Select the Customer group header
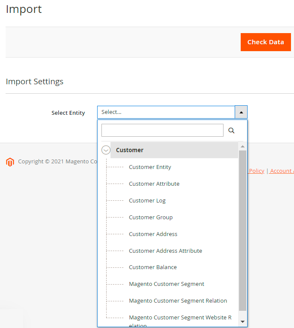 tap(130, 150)
